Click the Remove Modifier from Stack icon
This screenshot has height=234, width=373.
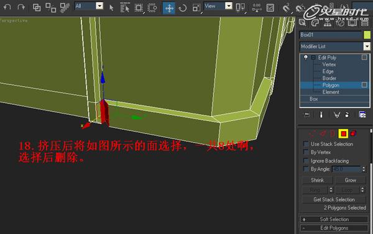pos(347,115)
